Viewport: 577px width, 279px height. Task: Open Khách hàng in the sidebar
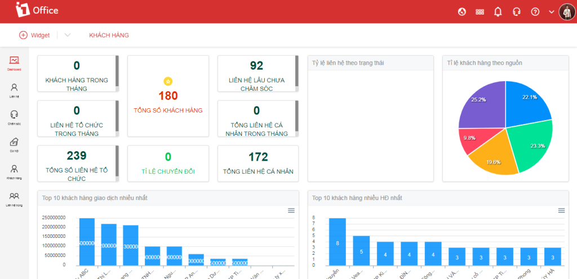tap(14, 172)
